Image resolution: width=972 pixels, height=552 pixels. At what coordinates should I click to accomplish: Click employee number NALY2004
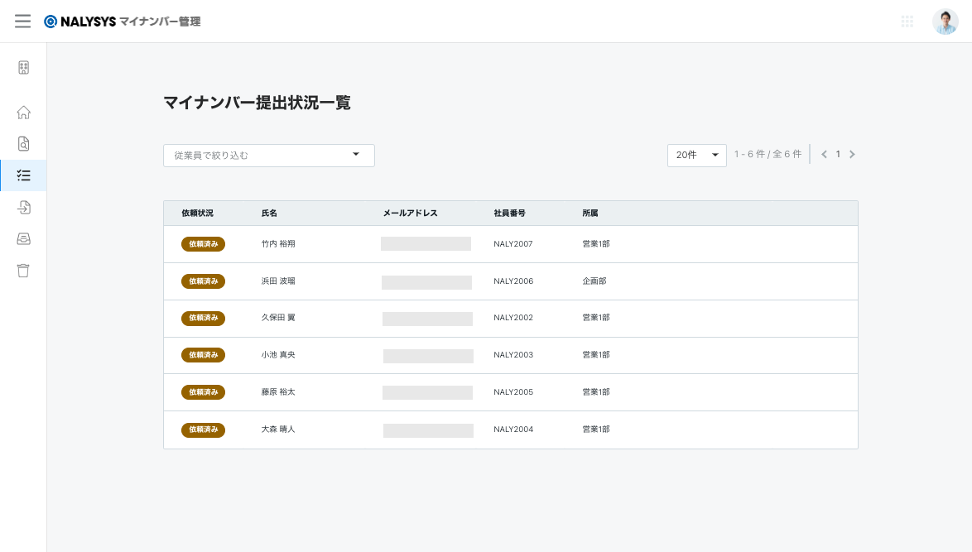[x=513, y=430]
